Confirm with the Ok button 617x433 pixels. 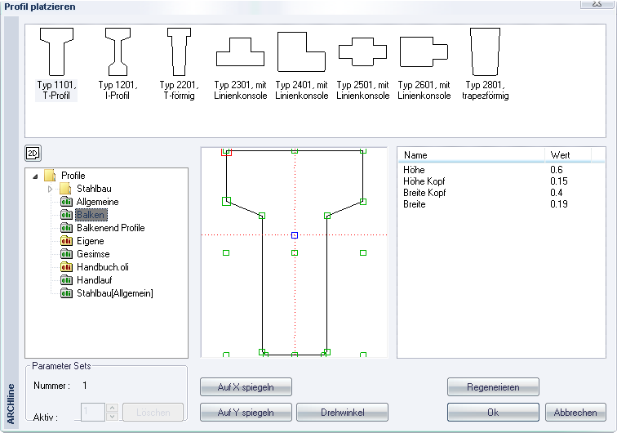point(493,412)
